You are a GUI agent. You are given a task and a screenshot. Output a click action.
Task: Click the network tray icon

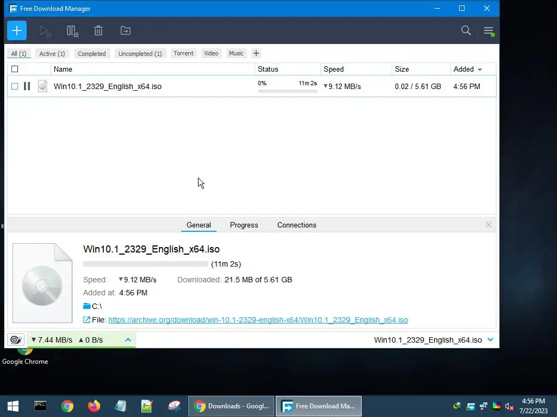(x=484, y=406)
